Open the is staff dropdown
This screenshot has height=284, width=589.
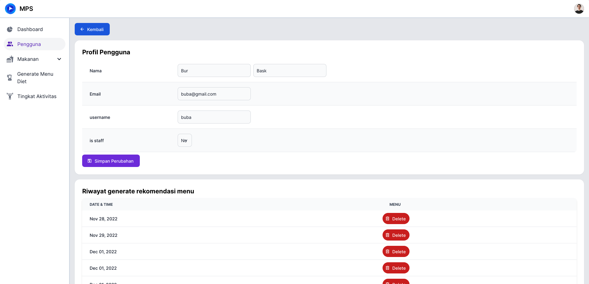(185, 140)
